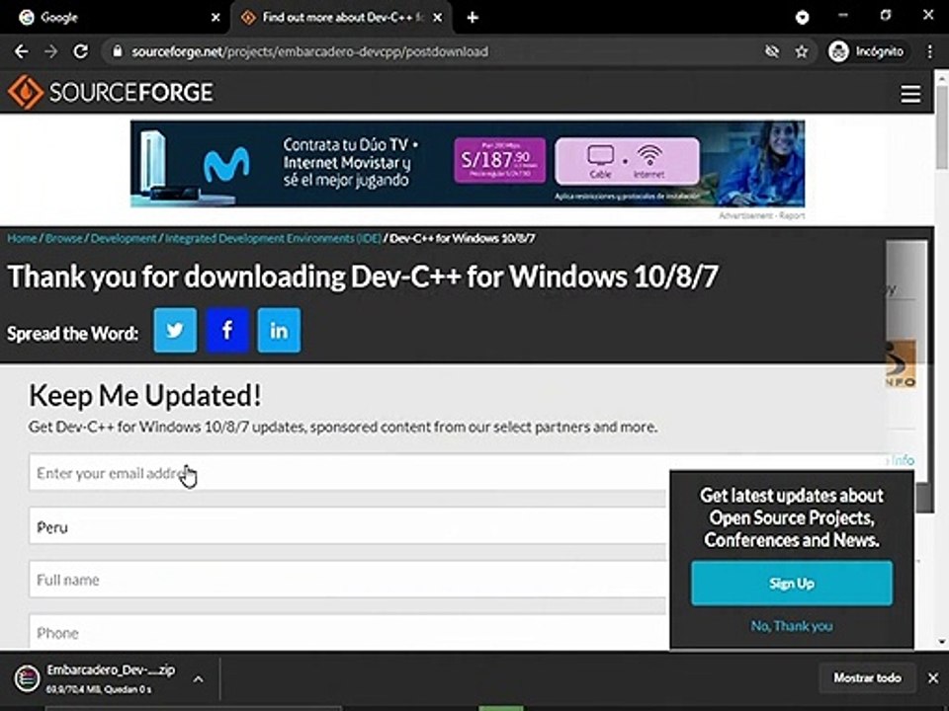Close the downloads bar
The width and height of the screenshot is (949, 711).
[x=933, y=678]
